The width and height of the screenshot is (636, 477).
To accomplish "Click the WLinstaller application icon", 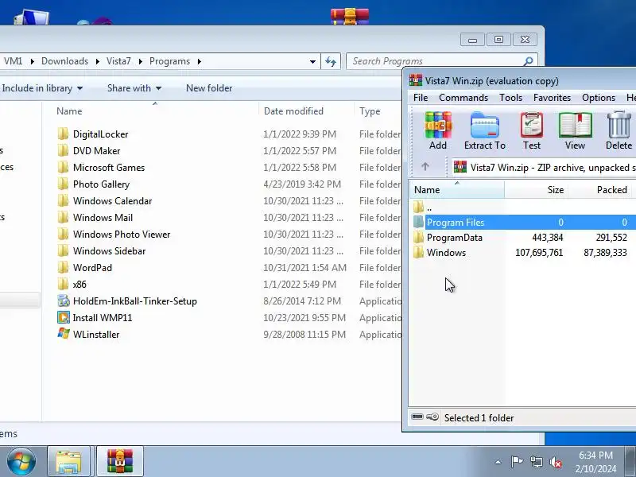I will click(64, 334).
